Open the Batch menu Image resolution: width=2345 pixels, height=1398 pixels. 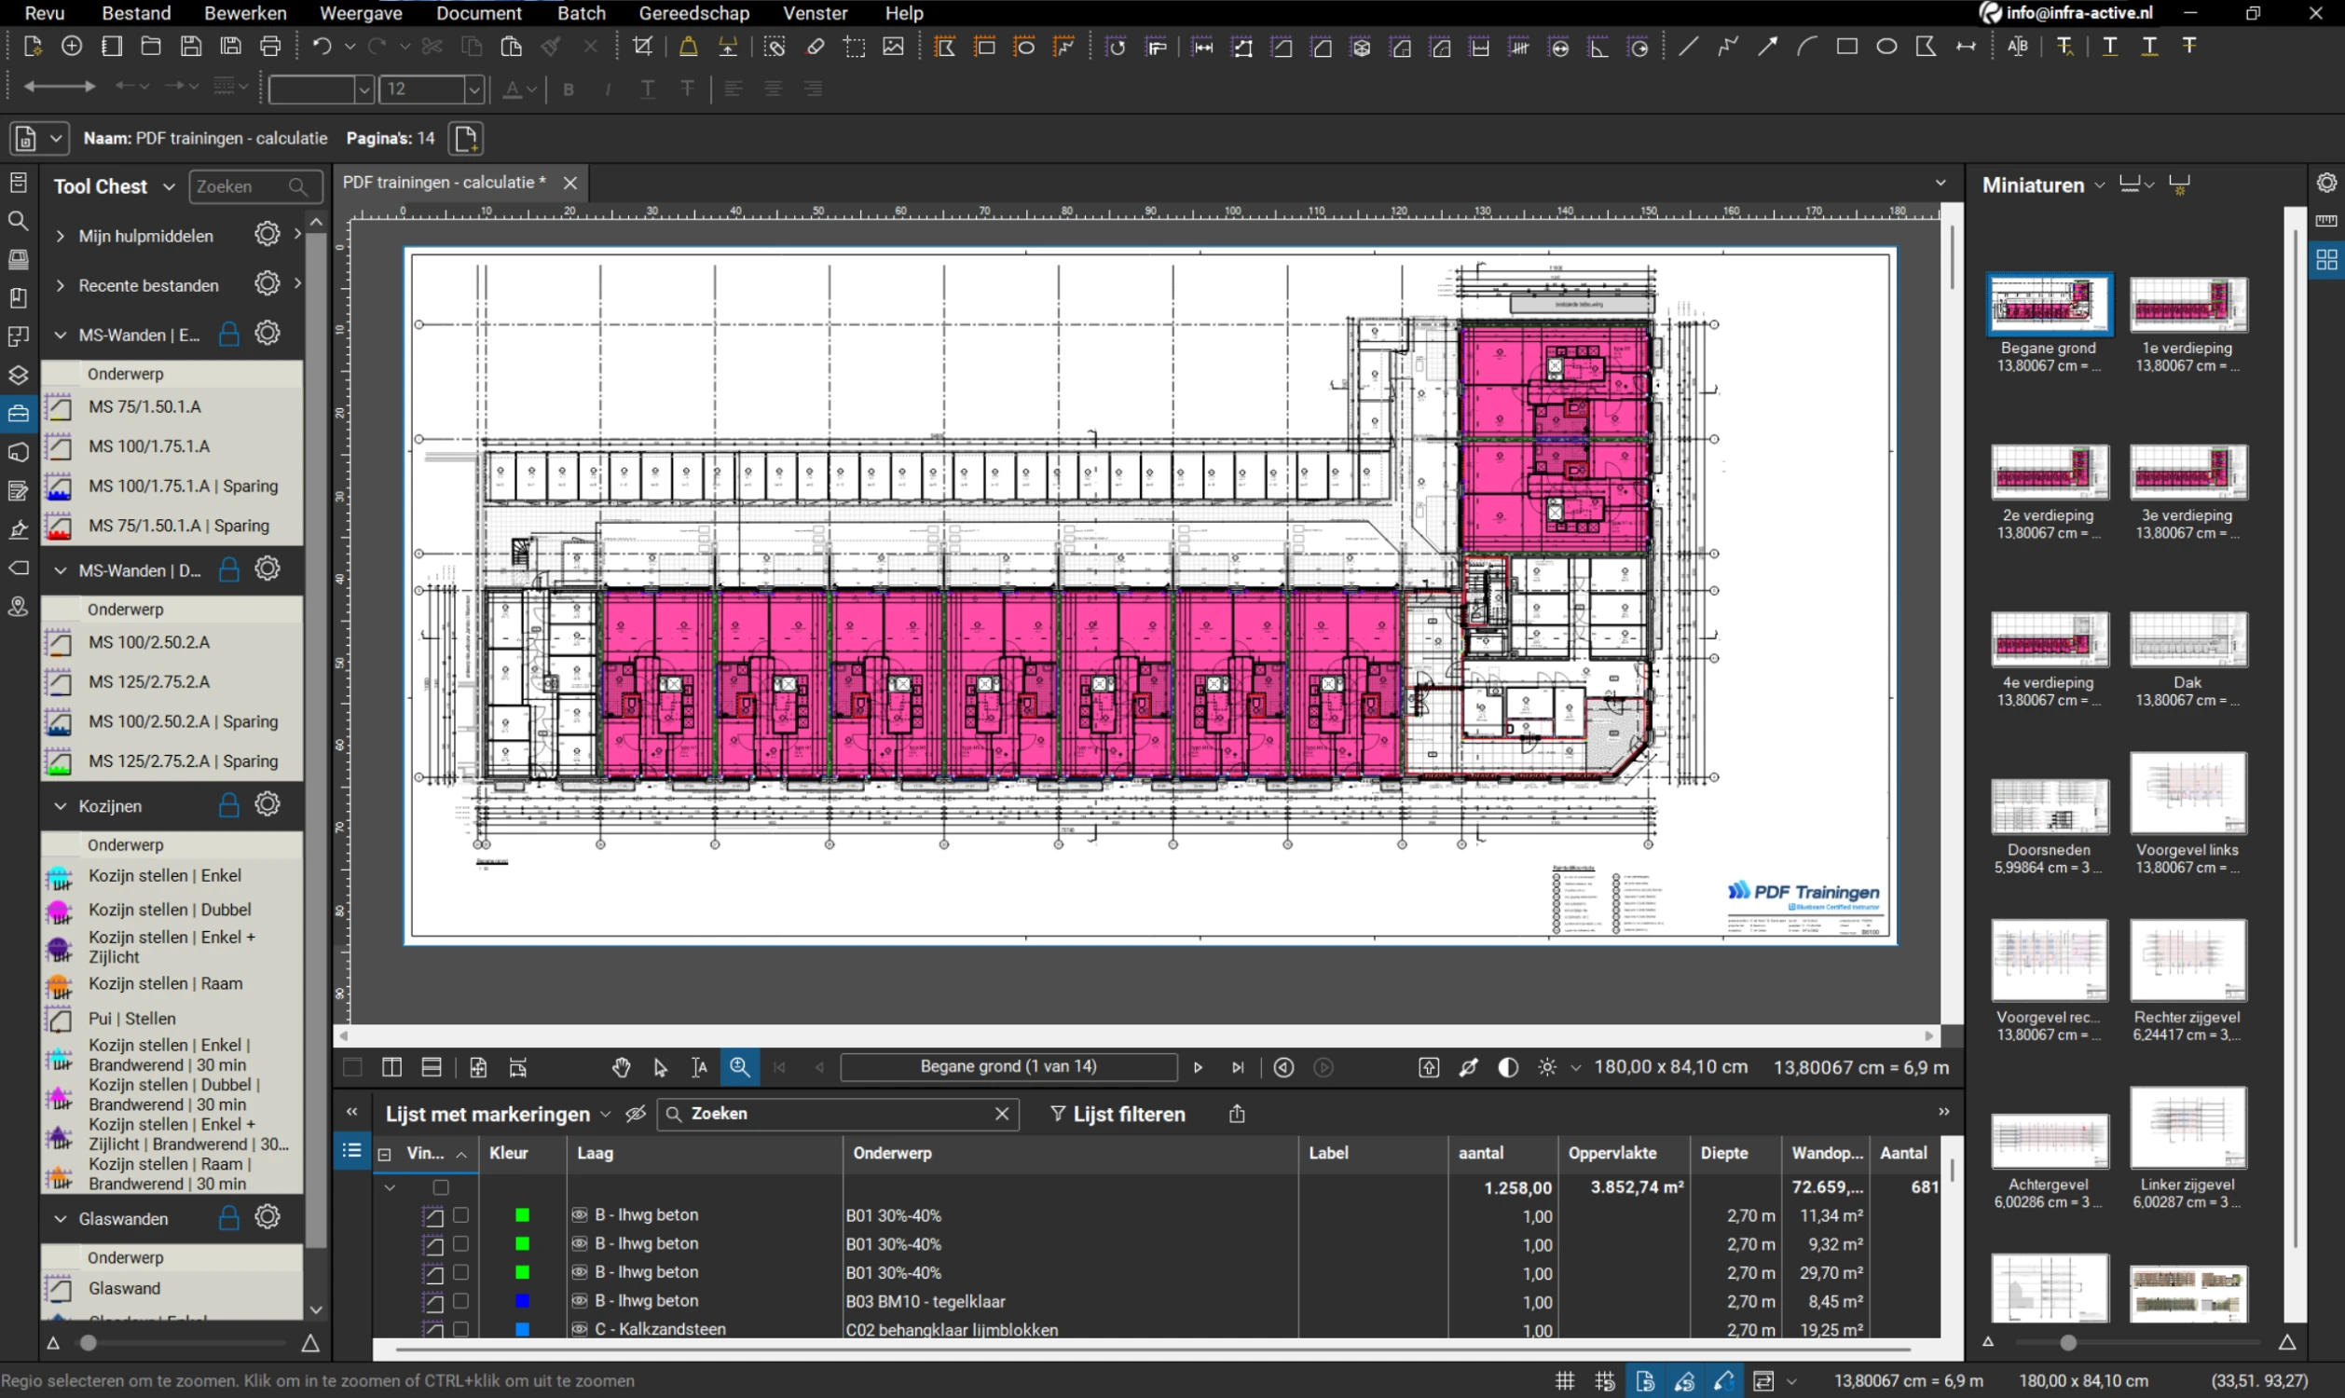(x=581, y=13)
